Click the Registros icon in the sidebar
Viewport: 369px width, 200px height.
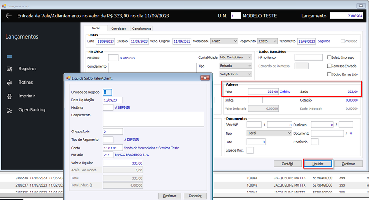click(x=9, y=69)
